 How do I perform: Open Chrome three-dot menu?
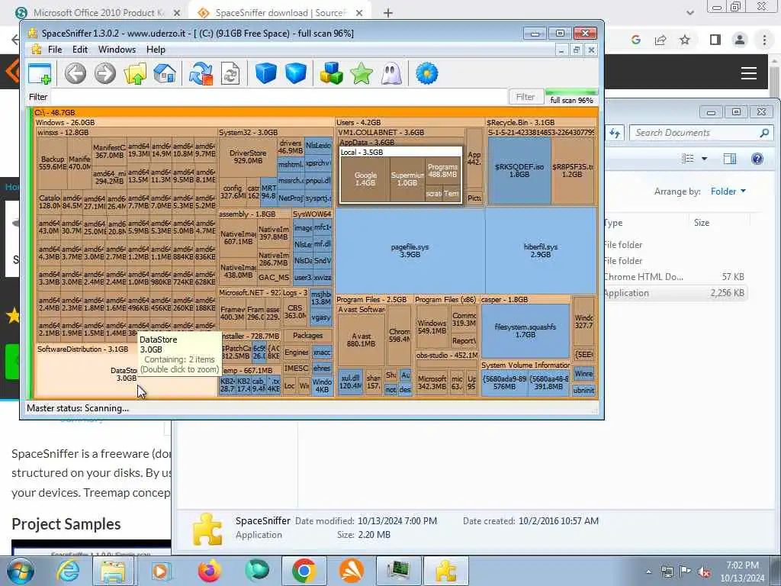tap(764, 40)
